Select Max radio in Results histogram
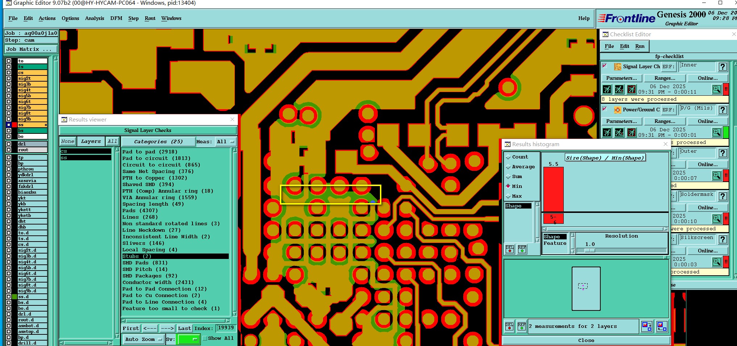737x346 pixels. (508, 196)
